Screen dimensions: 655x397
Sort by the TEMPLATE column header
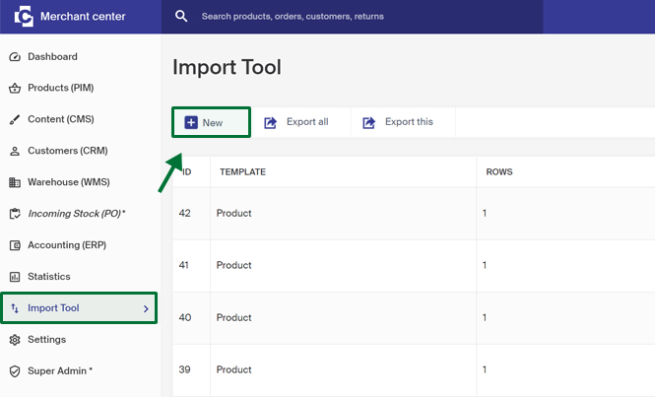(x=242, y=171)
